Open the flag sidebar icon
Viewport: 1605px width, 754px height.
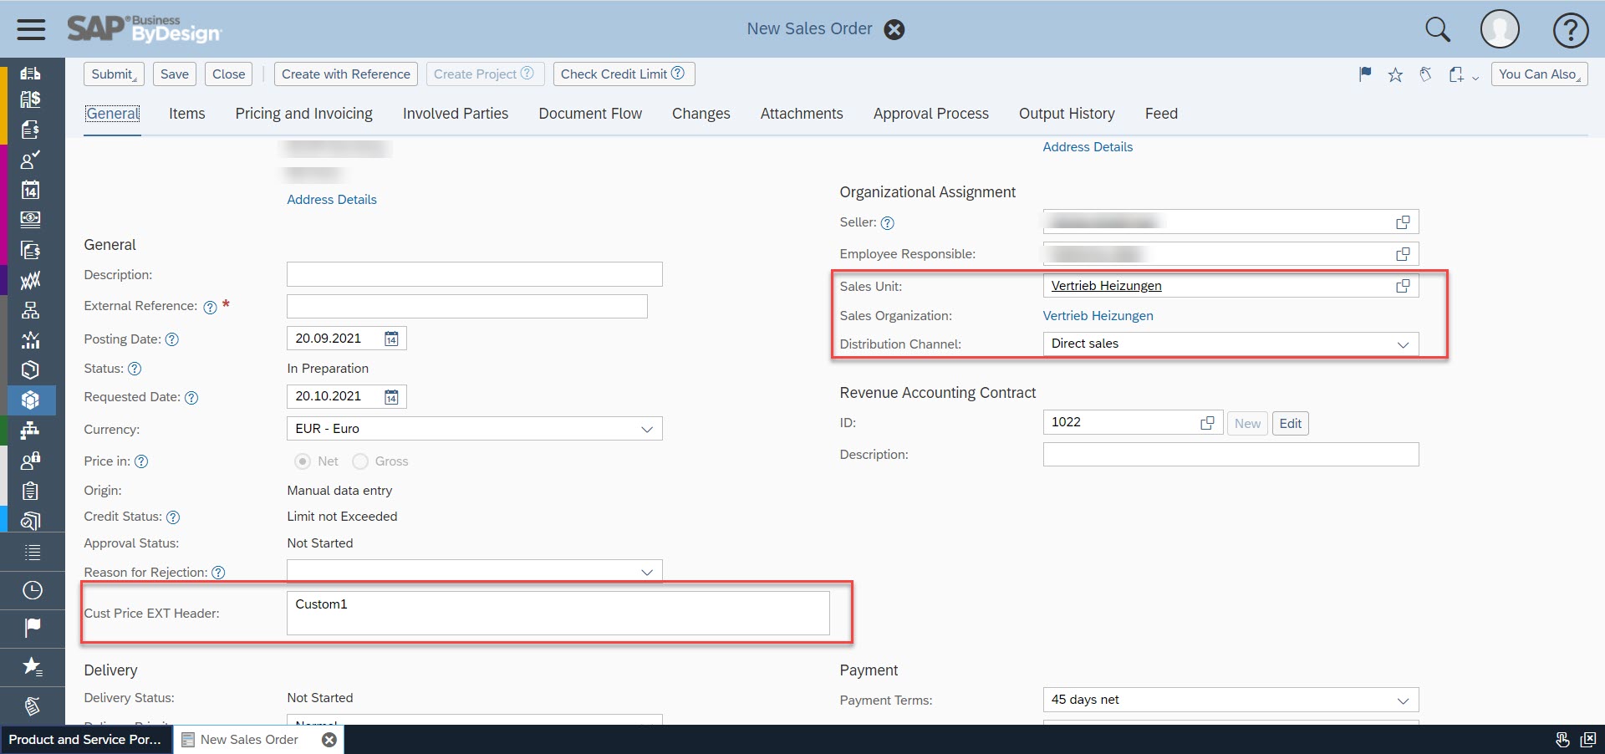coord(32,627)
